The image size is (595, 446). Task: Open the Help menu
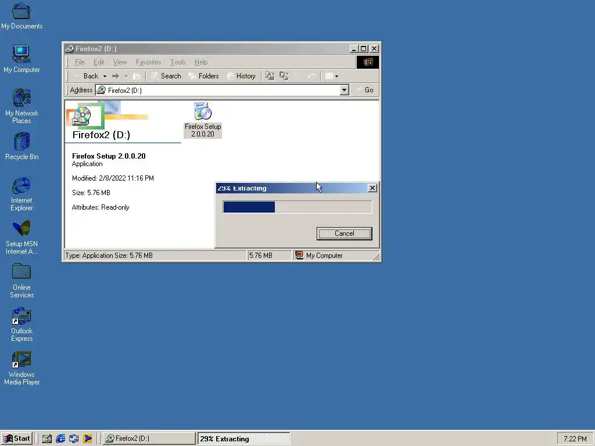point(201,62)
